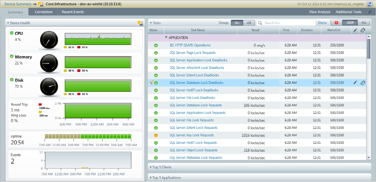Click the tag column header icon in Tests table
The width and height of the screenshot is (376, 182).
coord(363,30)
